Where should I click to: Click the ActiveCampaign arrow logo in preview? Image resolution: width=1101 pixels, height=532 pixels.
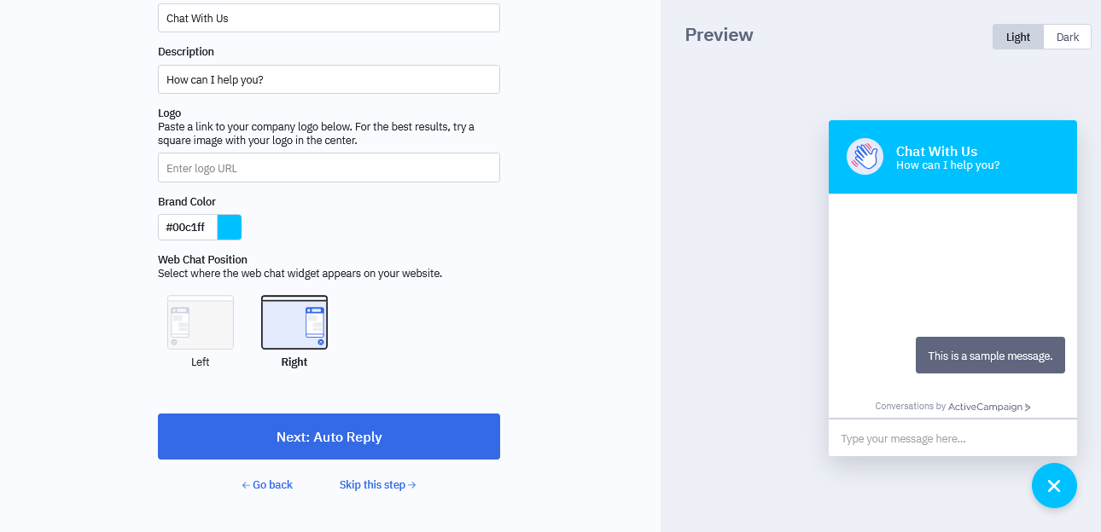[1028, 408]
